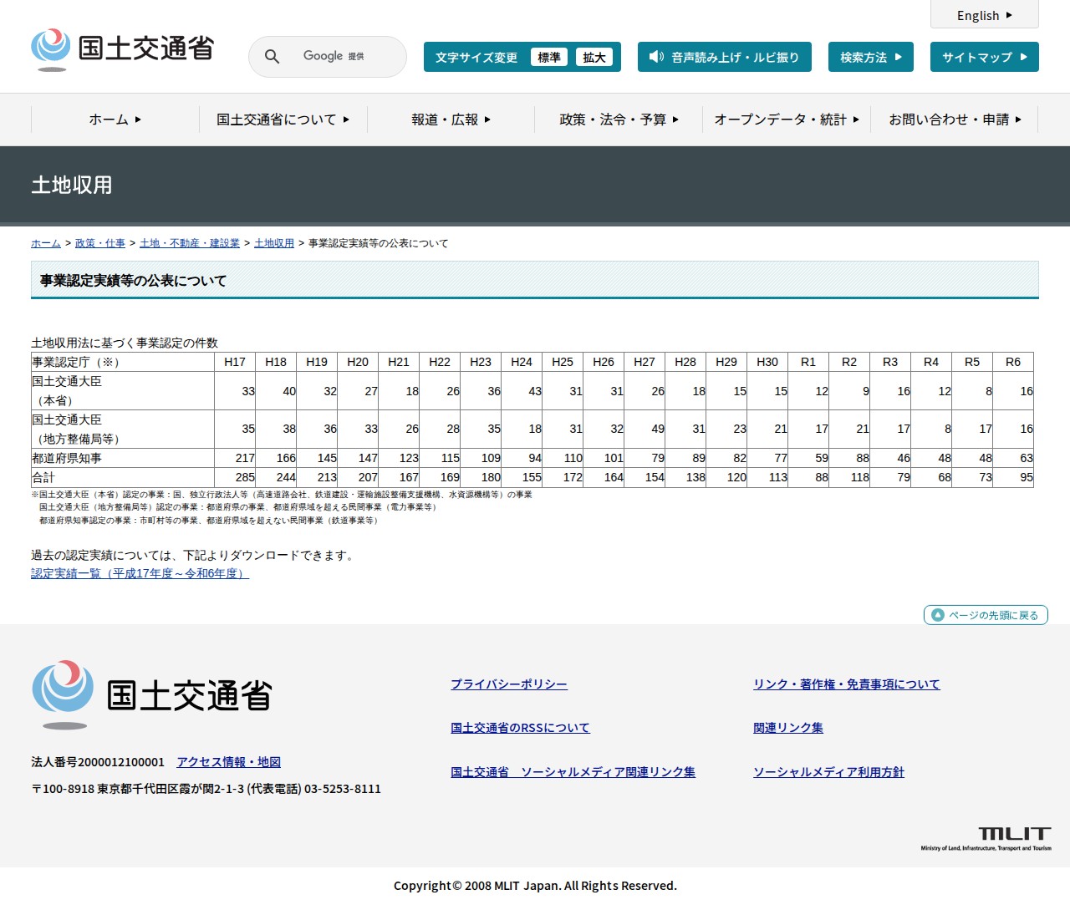Expand the 政策・法令・予算 menu
This screenshot has height=910, width=1070.
coord(619,119)
